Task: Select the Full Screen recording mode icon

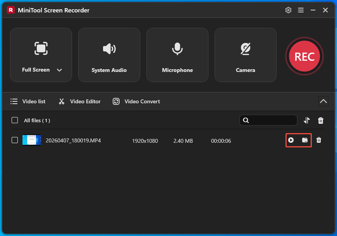Action: pos(41,48)
